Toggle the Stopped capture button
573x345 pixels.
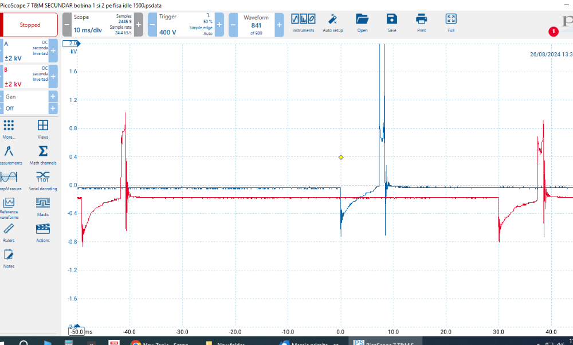pyautogui.click(x=30, y=25)
